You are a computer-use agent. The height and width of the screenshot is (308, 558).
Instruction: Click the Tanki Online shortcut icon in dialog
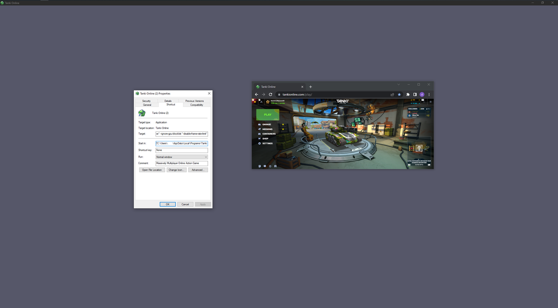tap(142, 113)
